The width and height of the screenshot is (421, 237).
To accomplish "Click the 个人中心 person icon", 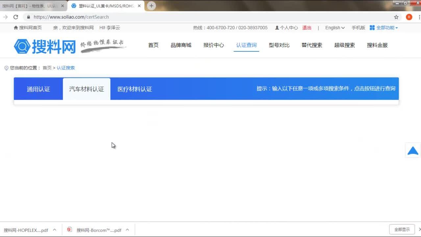I will pyautogui.click(x=277, y=28).
